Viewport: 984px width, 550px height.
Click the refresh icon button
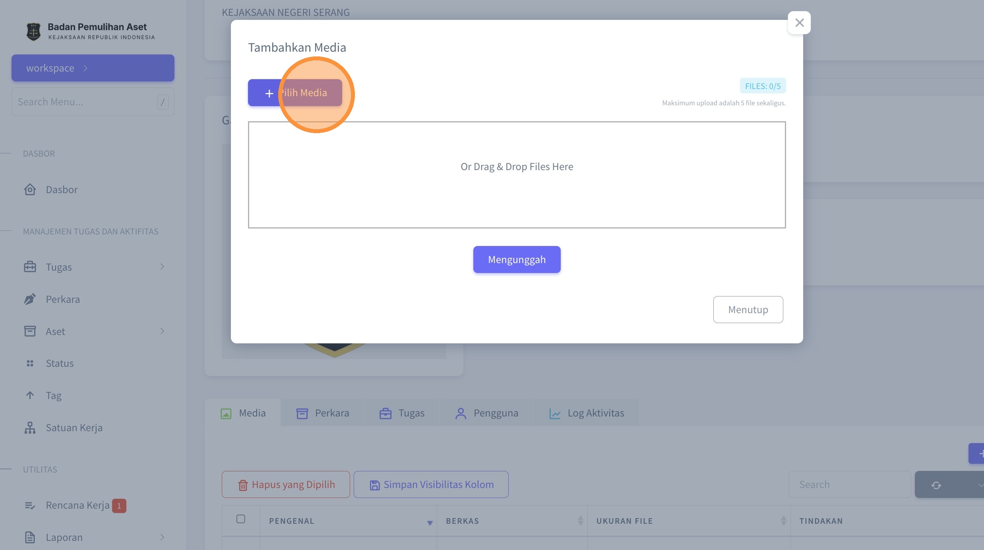(x=936, y=485)
